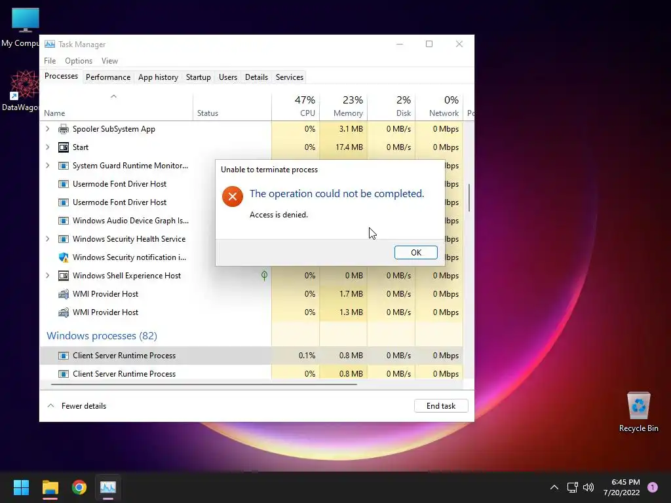Expand the Start process row
This screenshot has height=503, width=671.
click(47, 147)
